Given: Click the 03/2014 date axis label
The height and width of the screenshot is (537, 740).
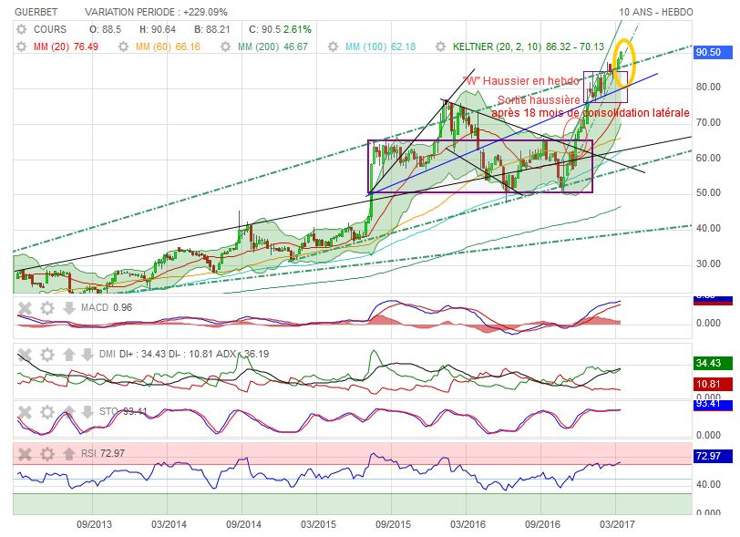Looking at the screenshot, I should 169,525.
